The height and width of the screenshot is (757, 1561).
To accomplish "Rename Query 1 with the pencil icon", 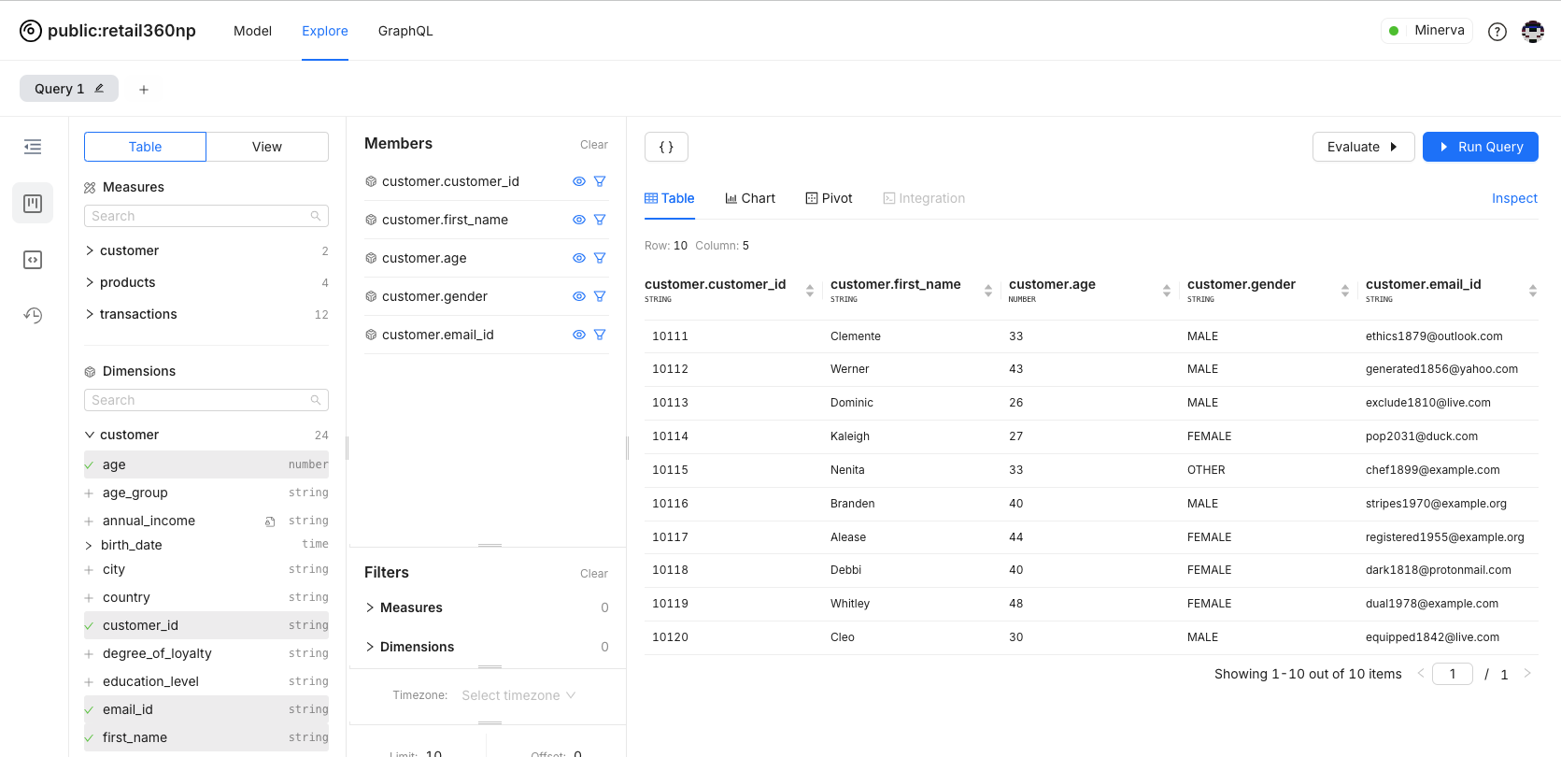I will tap(99, 89).
